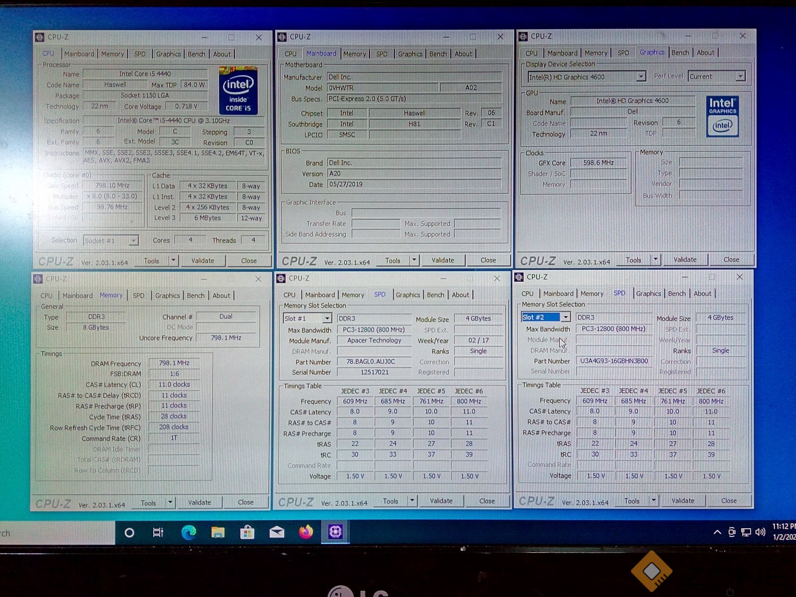Launch Firefox from taskbar
This screenshot has width=796, height=597.
click(306, 532)
